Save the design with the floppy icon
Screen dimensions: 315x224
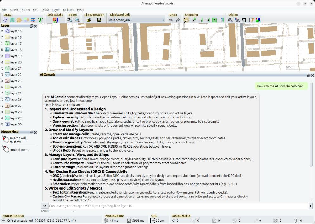click(x=99, y=20)
